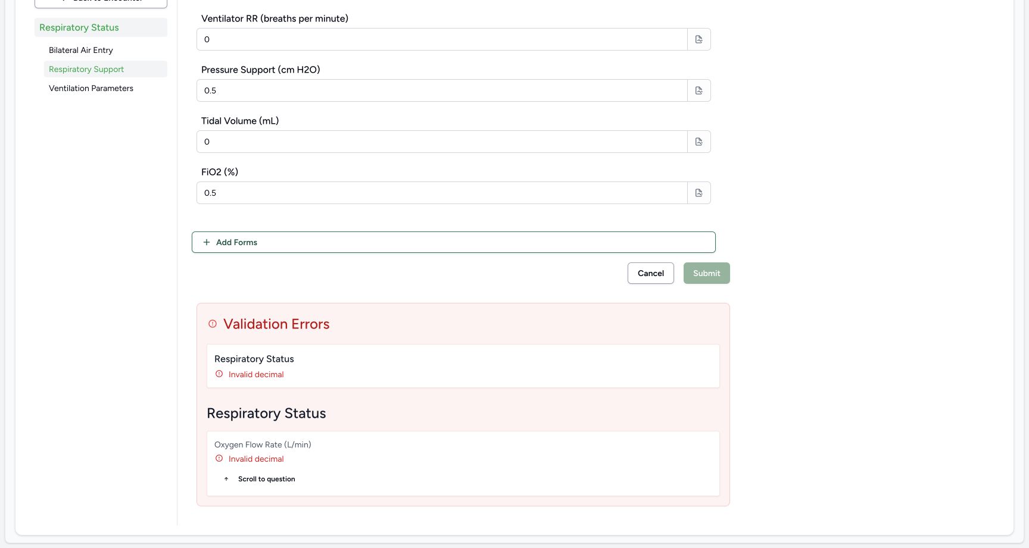This screenshot has height=548, width=1029.
Task: Focus the Pressure Support input field
Action: click(x=442, y=90)
